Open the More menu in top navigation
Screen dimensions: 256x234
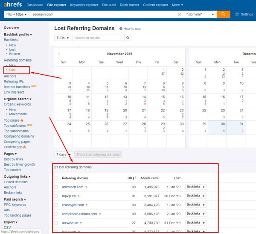[177, 5]
